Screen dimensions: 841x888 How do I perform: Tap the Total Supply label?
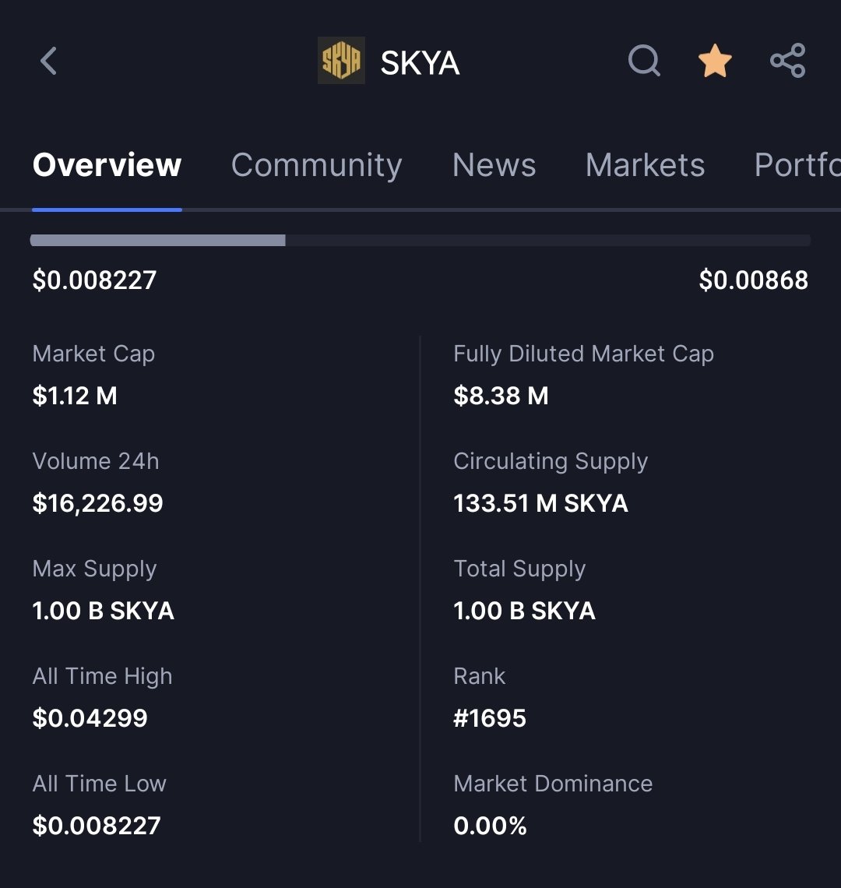[x=519, y=569]
